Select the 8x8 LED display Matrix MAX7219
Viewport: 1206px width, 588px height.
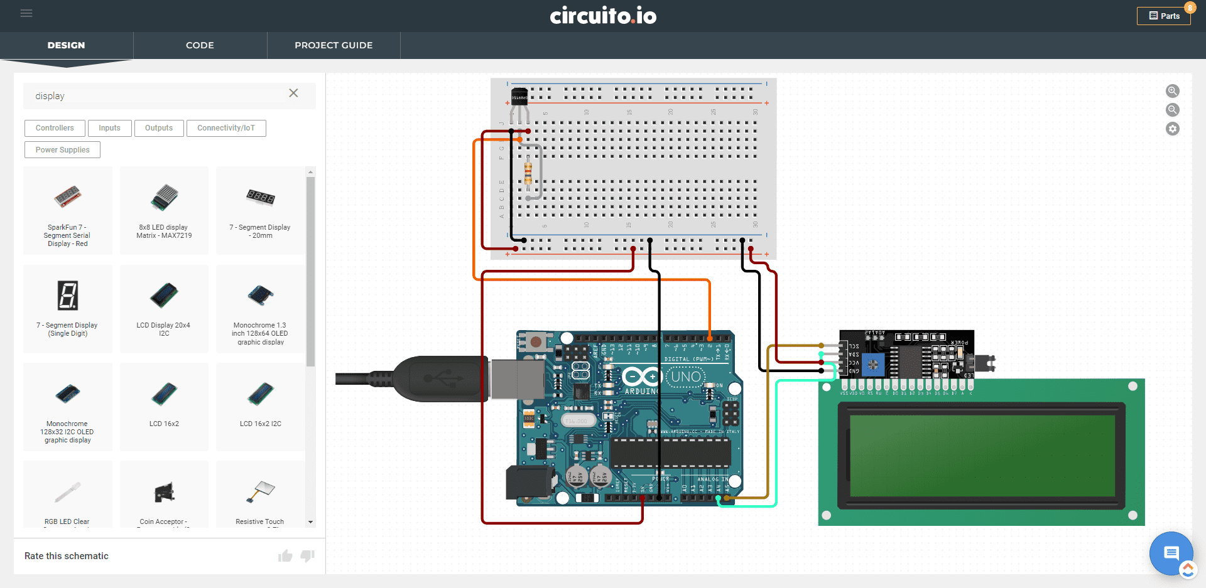point(164,210)
